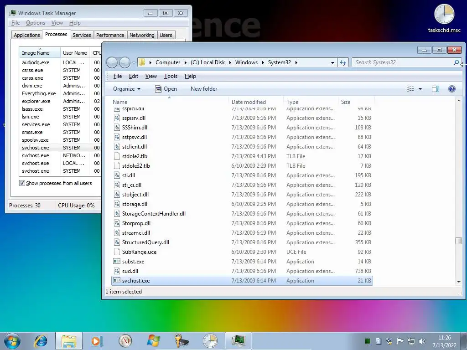Open recent pages dropdown next to Forward
The width and height of the screenshot is (467, 350).
[x=134, y=62]
